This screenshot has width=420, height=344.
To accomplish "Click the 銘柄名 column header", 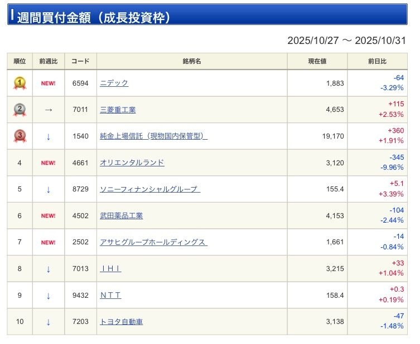I will pos(192,61).
